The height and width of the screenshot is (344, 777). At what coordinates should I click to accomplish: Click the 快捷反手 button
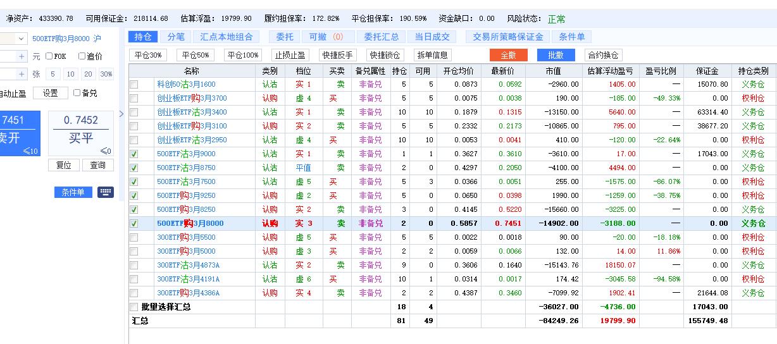(336, 55)
